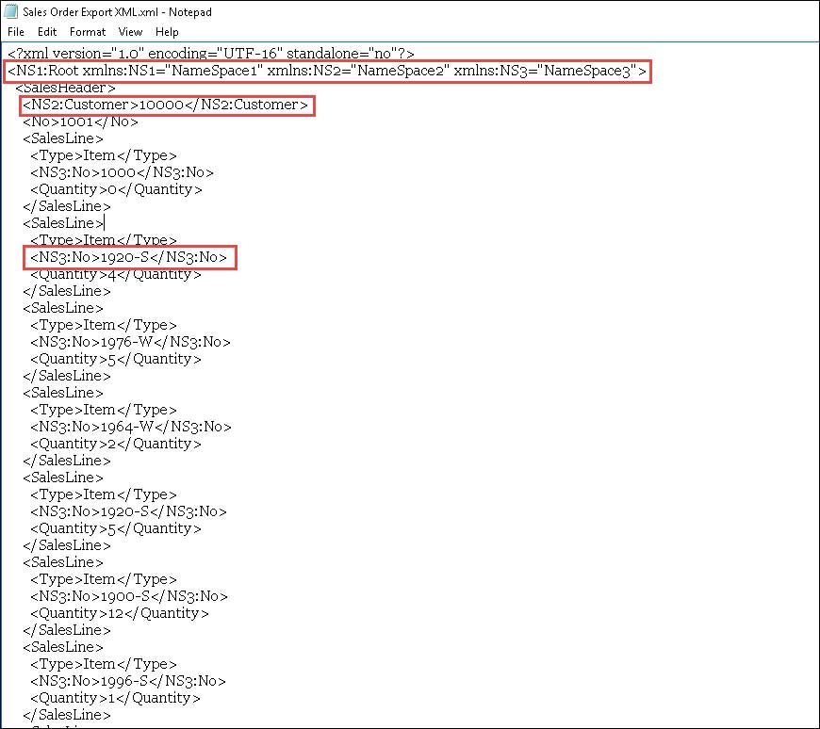Viewport: 820px width, 729px height.
Task: Click the highlighted NS3:No 1920-S element
Action: coord(129,257)
